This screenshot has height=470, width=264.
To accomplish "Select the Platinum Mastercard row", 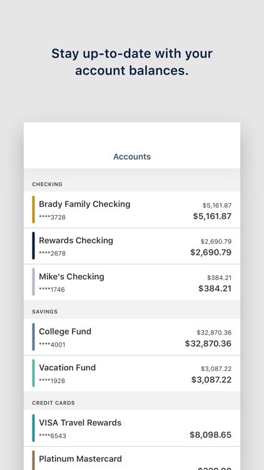I will click(132, 458).
